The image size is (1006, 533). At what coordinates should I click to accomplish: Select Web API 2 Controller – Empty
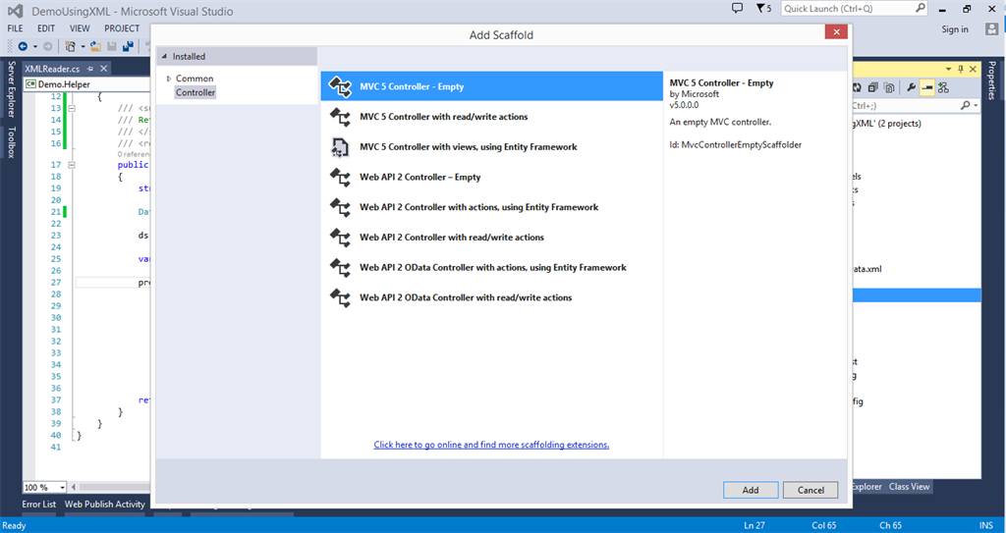click(491, 177)
